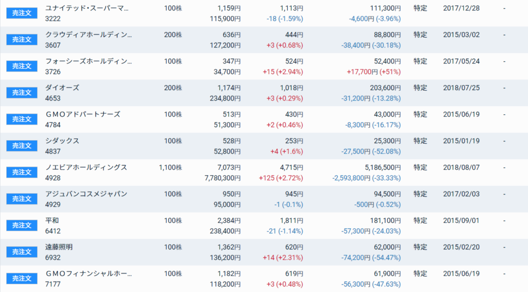Sell GMOアドパートナーズ 4784 shares
Image resolution: width=528 pixels, height=292 pixels.
22,119
